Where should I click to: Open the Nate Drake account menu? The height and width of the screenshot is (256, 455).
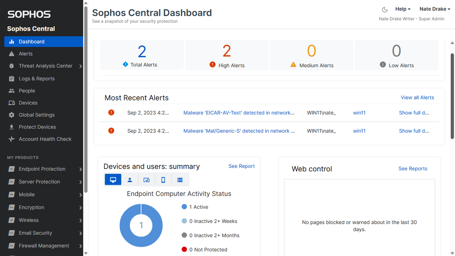435,9
